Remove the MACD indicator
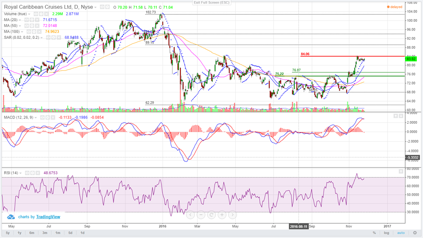 tap(53, 117)
